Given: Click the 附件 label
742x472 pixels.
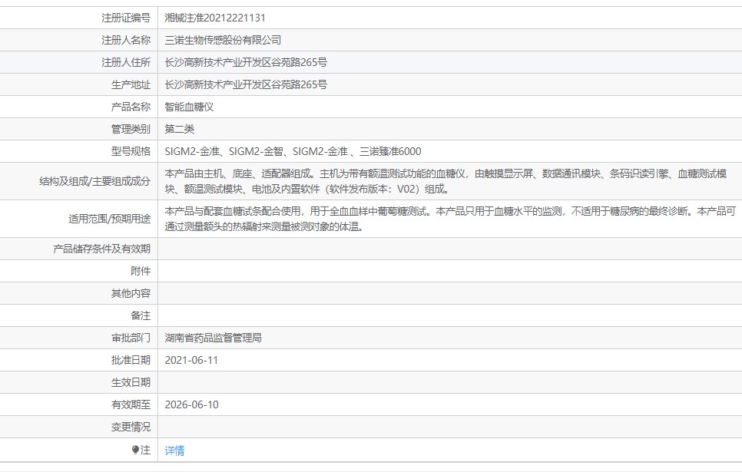Looking at the screenshot, I should [x=141, y=271].
